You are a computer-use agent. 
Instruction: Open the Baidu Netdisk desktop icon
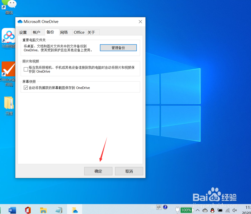click(8, 38)
